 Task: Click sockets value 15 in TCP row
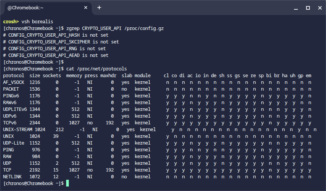click(x=56, y=170)
